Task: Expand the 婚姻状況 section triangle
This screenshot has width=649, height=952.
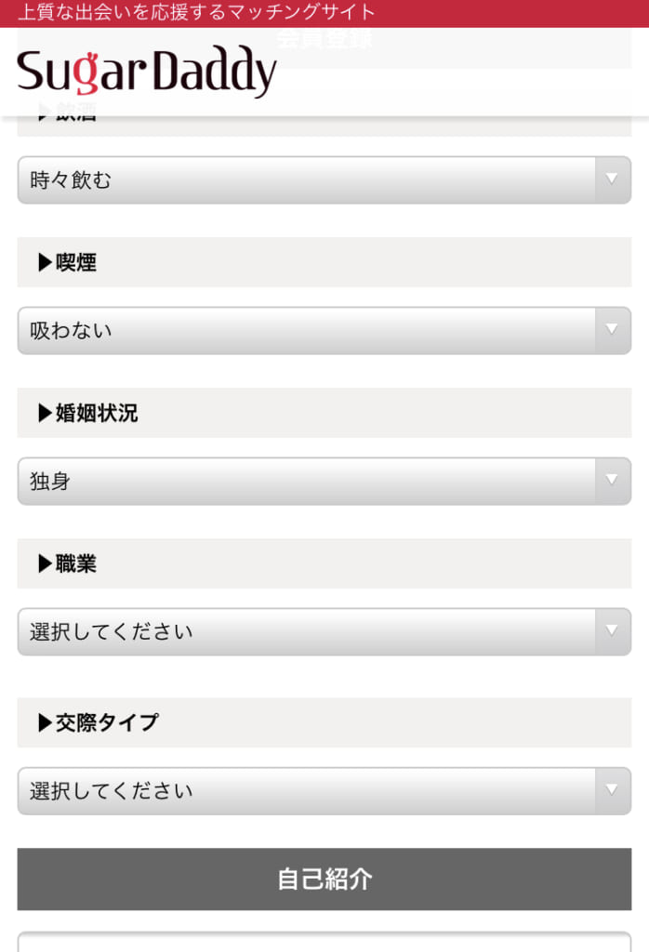Action: tap(41, 414)
